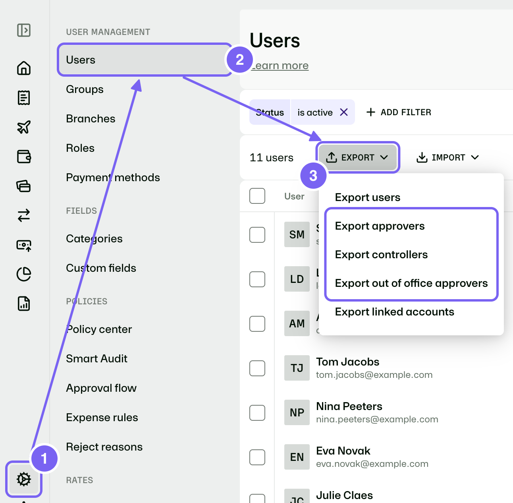Remove the 'is active' status filter
Screen dimensions: 513x503
pyautogui.click(x=344, y=112)
